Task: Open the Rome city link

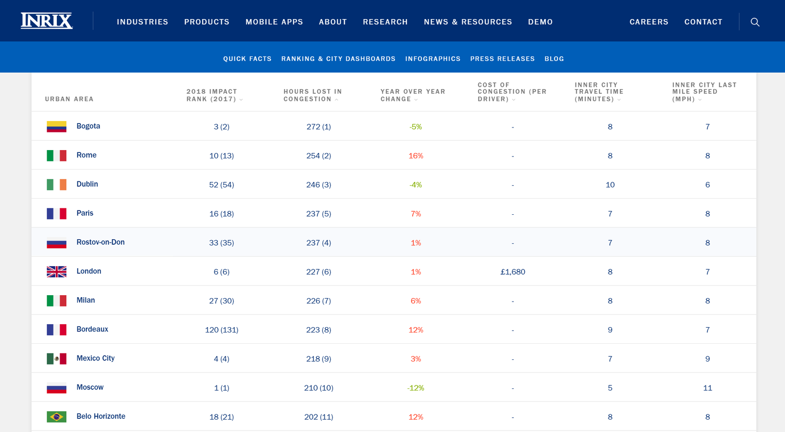Action: [86, 155]
